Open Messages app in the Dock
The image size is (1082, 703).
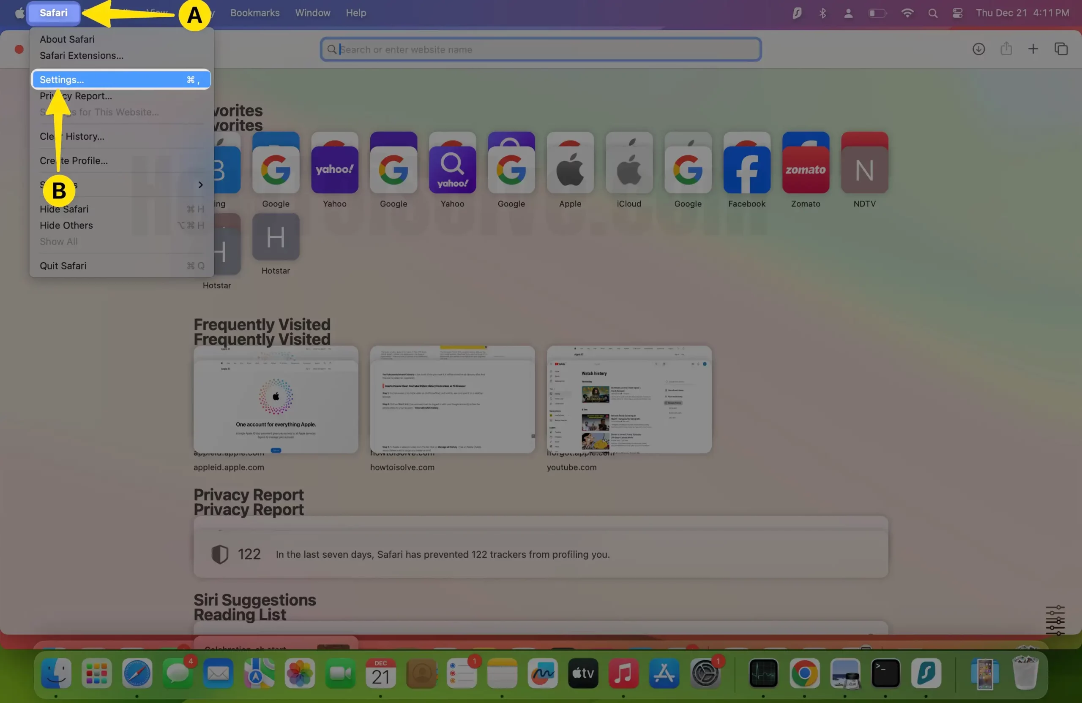(178, 673)
